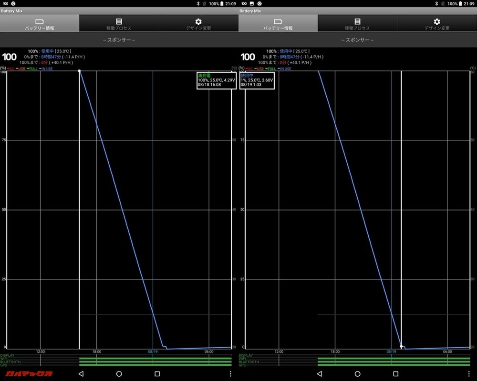Switch to デザイン変更 tab in right pane
This screenshot has width=477, height=381.
pos(437,23)
